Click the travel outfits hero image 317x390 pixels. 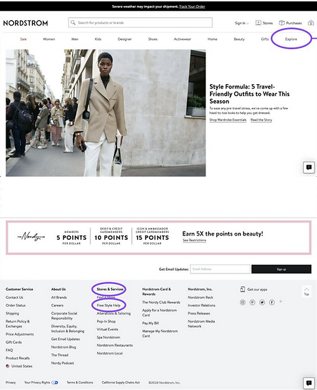coord(106,113)
